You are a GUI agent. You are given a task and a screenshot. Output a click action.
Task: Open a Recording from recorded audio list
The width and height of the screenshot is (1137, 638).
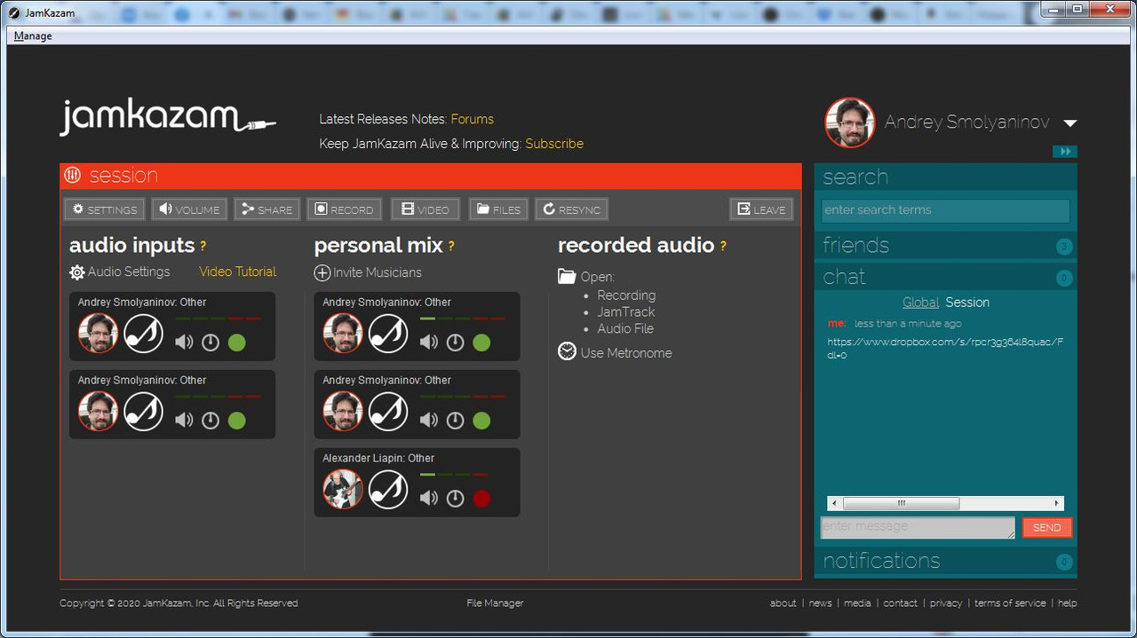626,295
